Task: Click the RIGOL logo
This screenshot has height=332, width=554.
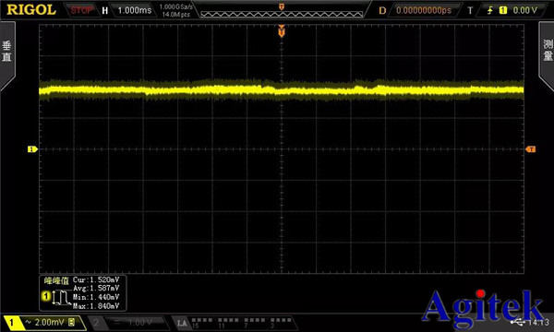Action: (x=31, y=10)
